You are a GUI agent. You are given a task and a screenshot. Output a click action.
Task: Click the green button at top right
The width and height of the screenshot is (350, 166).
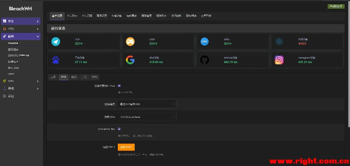pyautogui.click(x=335, y=7)
